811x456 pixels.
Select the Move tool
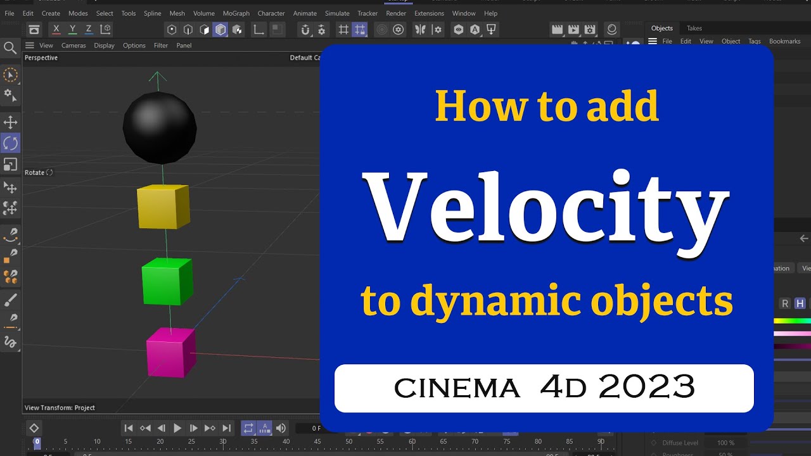pos(10,122)
